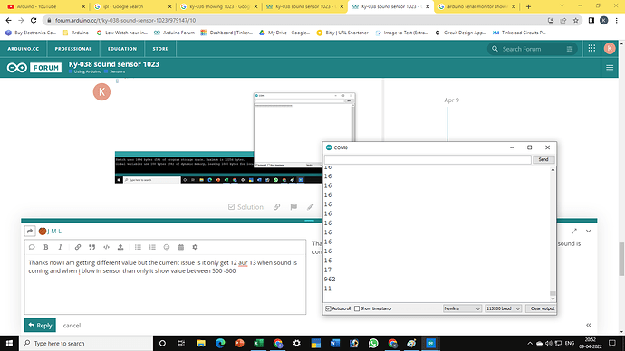The height and width of the screenshot is (351, 625).
Task: Mark post with Solution checkbox
Action: [246, 207]
